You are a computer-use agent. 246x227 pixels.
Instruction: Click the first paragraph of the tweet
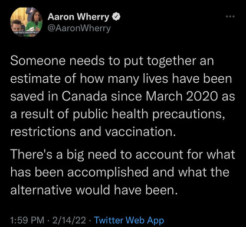123,96
